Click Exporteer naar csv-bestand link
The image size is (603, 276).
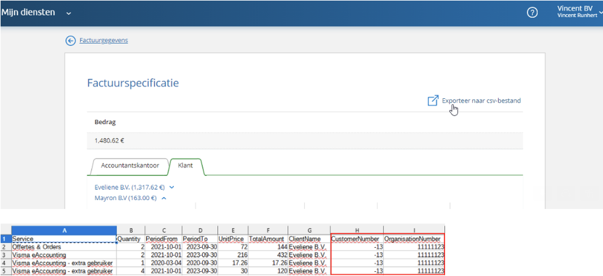click(481, 101)
